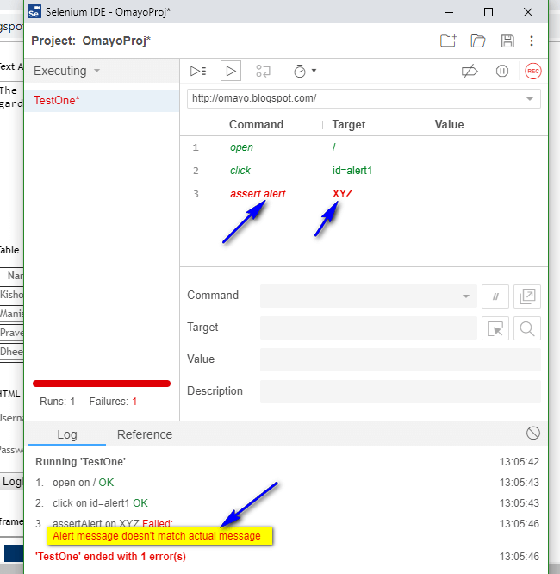Select the click command row
Image resolution: width=560 pixels, height=574 pixels.
click(x=364, y=171)
